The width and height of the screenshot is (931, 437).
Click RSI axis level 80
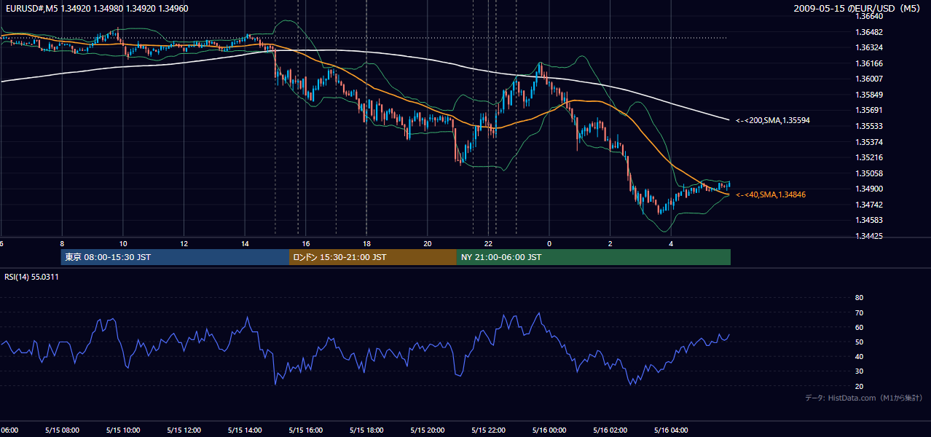tap(859, 298)
